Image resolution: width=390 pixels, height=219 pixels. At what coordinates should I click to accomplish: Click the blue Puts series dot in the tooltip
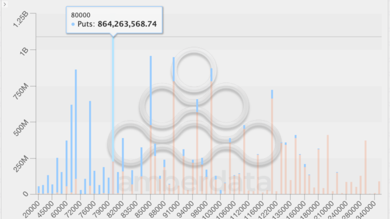73,24
